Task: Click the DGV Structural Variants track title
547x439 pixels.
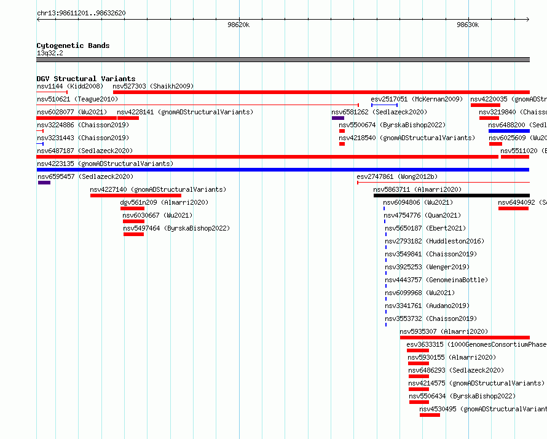Action: click(86, 79)
